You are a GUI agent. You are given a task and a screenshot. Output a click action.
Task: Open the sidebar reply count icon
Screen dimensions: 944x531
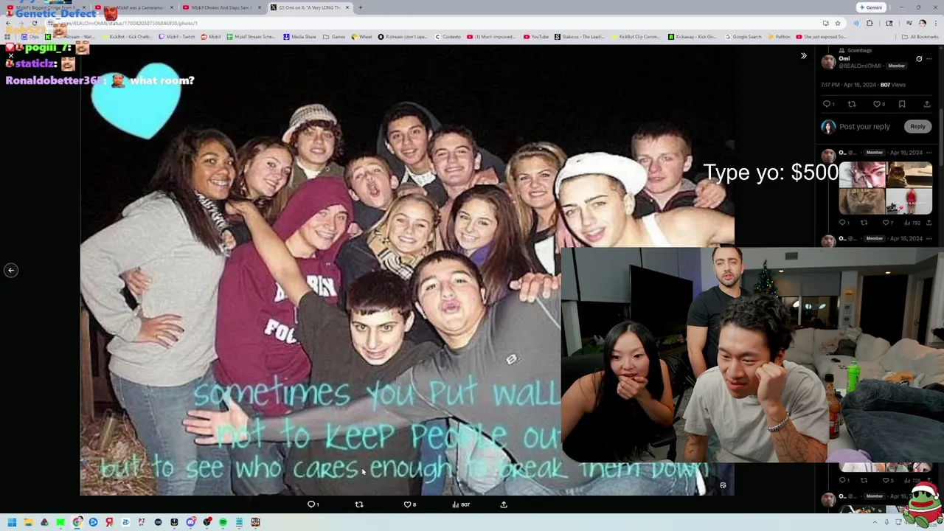pos(828,105)
